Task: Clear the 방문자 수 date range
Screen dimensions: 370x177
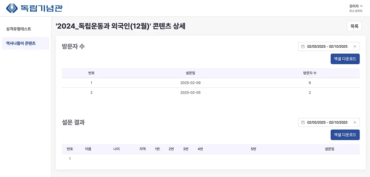Action: point(355,46)
